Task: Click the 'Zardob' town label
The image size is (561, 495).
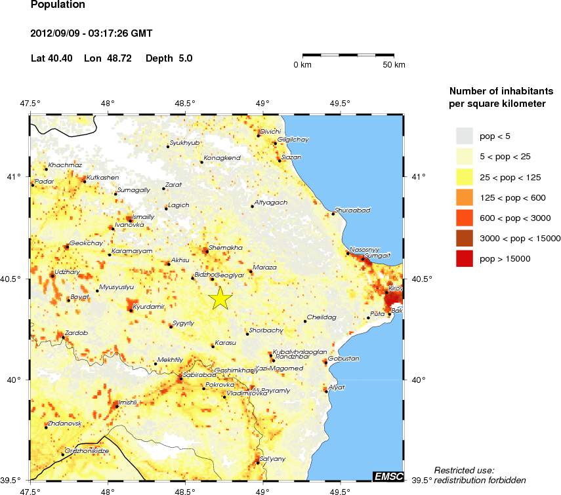Action: click(76, 333)
